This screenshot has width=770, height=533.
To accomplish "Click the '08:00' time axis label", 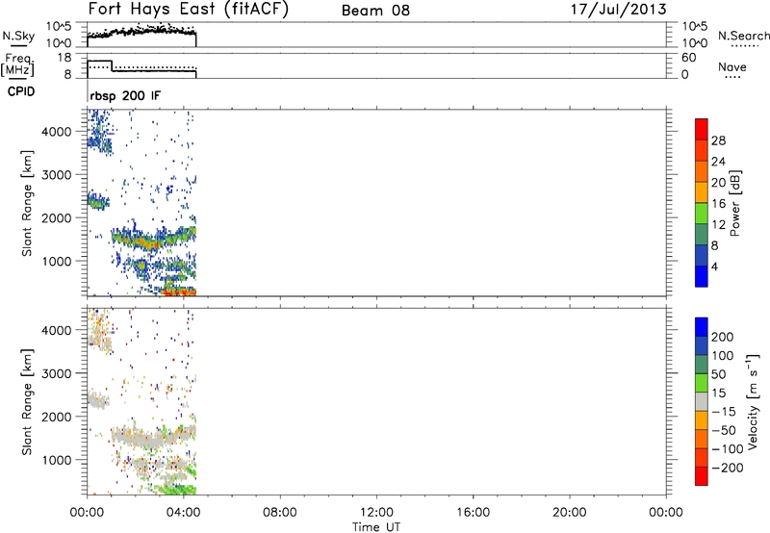I will click(x=280, y=513).
